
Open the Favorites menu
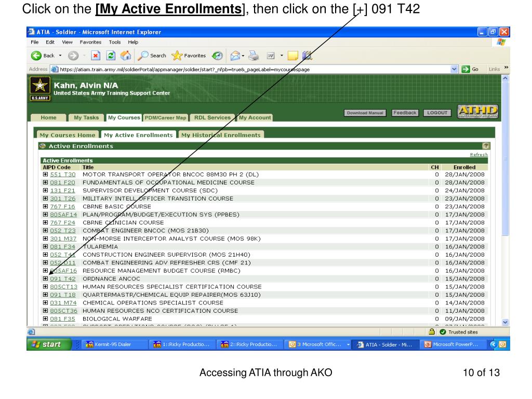click(x=90, y=42)
